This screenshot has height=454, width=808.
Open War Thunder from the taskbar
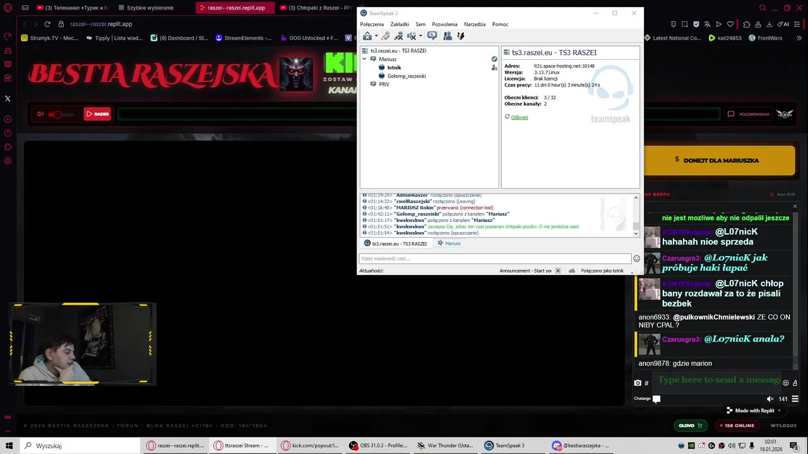coord(446,446)
